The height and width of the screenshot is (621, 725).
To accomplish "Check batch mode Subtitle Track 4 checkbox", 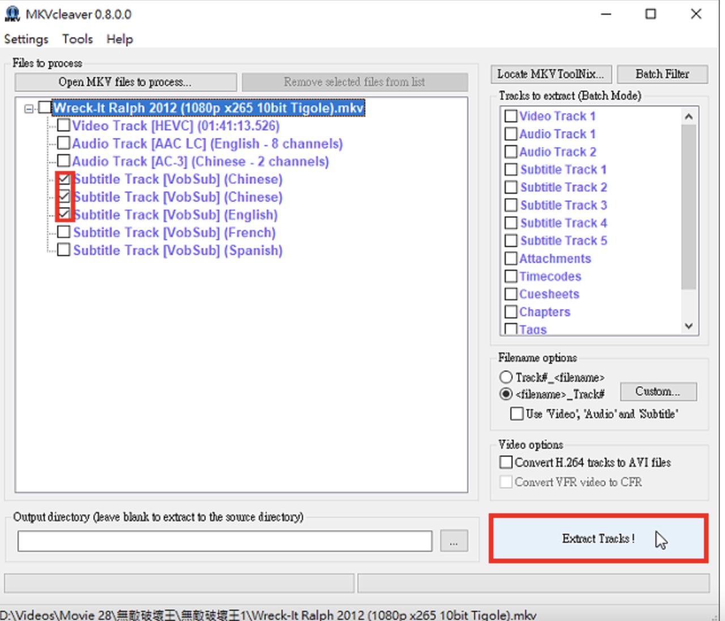I will click(511, 223).
